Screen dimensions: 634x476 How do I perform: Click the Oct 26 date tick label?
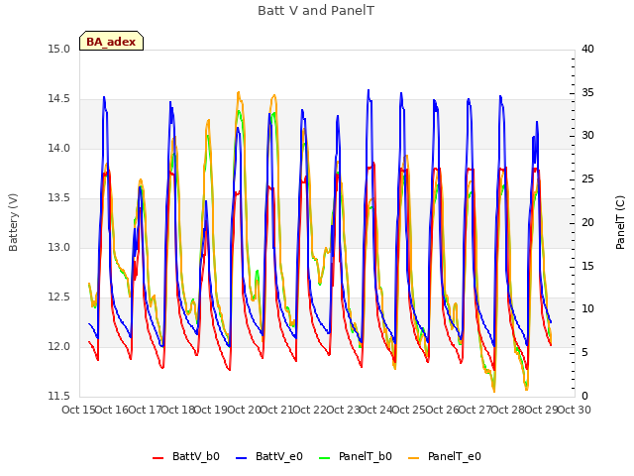pyautogui.click(x=443, y=411)
